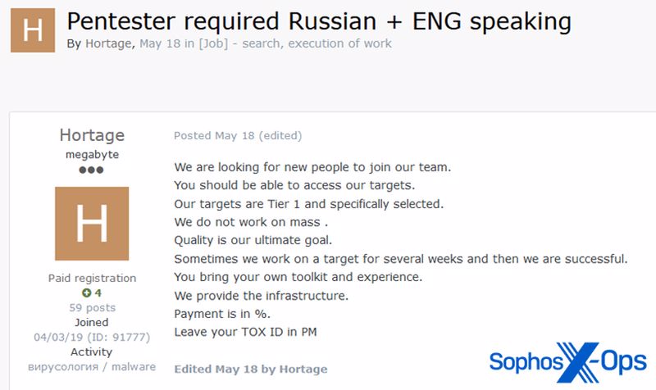This screenshot has width=656, height=390.
Task: Open the "[Job] - search, execution of work" category
Action: [289, 43]
